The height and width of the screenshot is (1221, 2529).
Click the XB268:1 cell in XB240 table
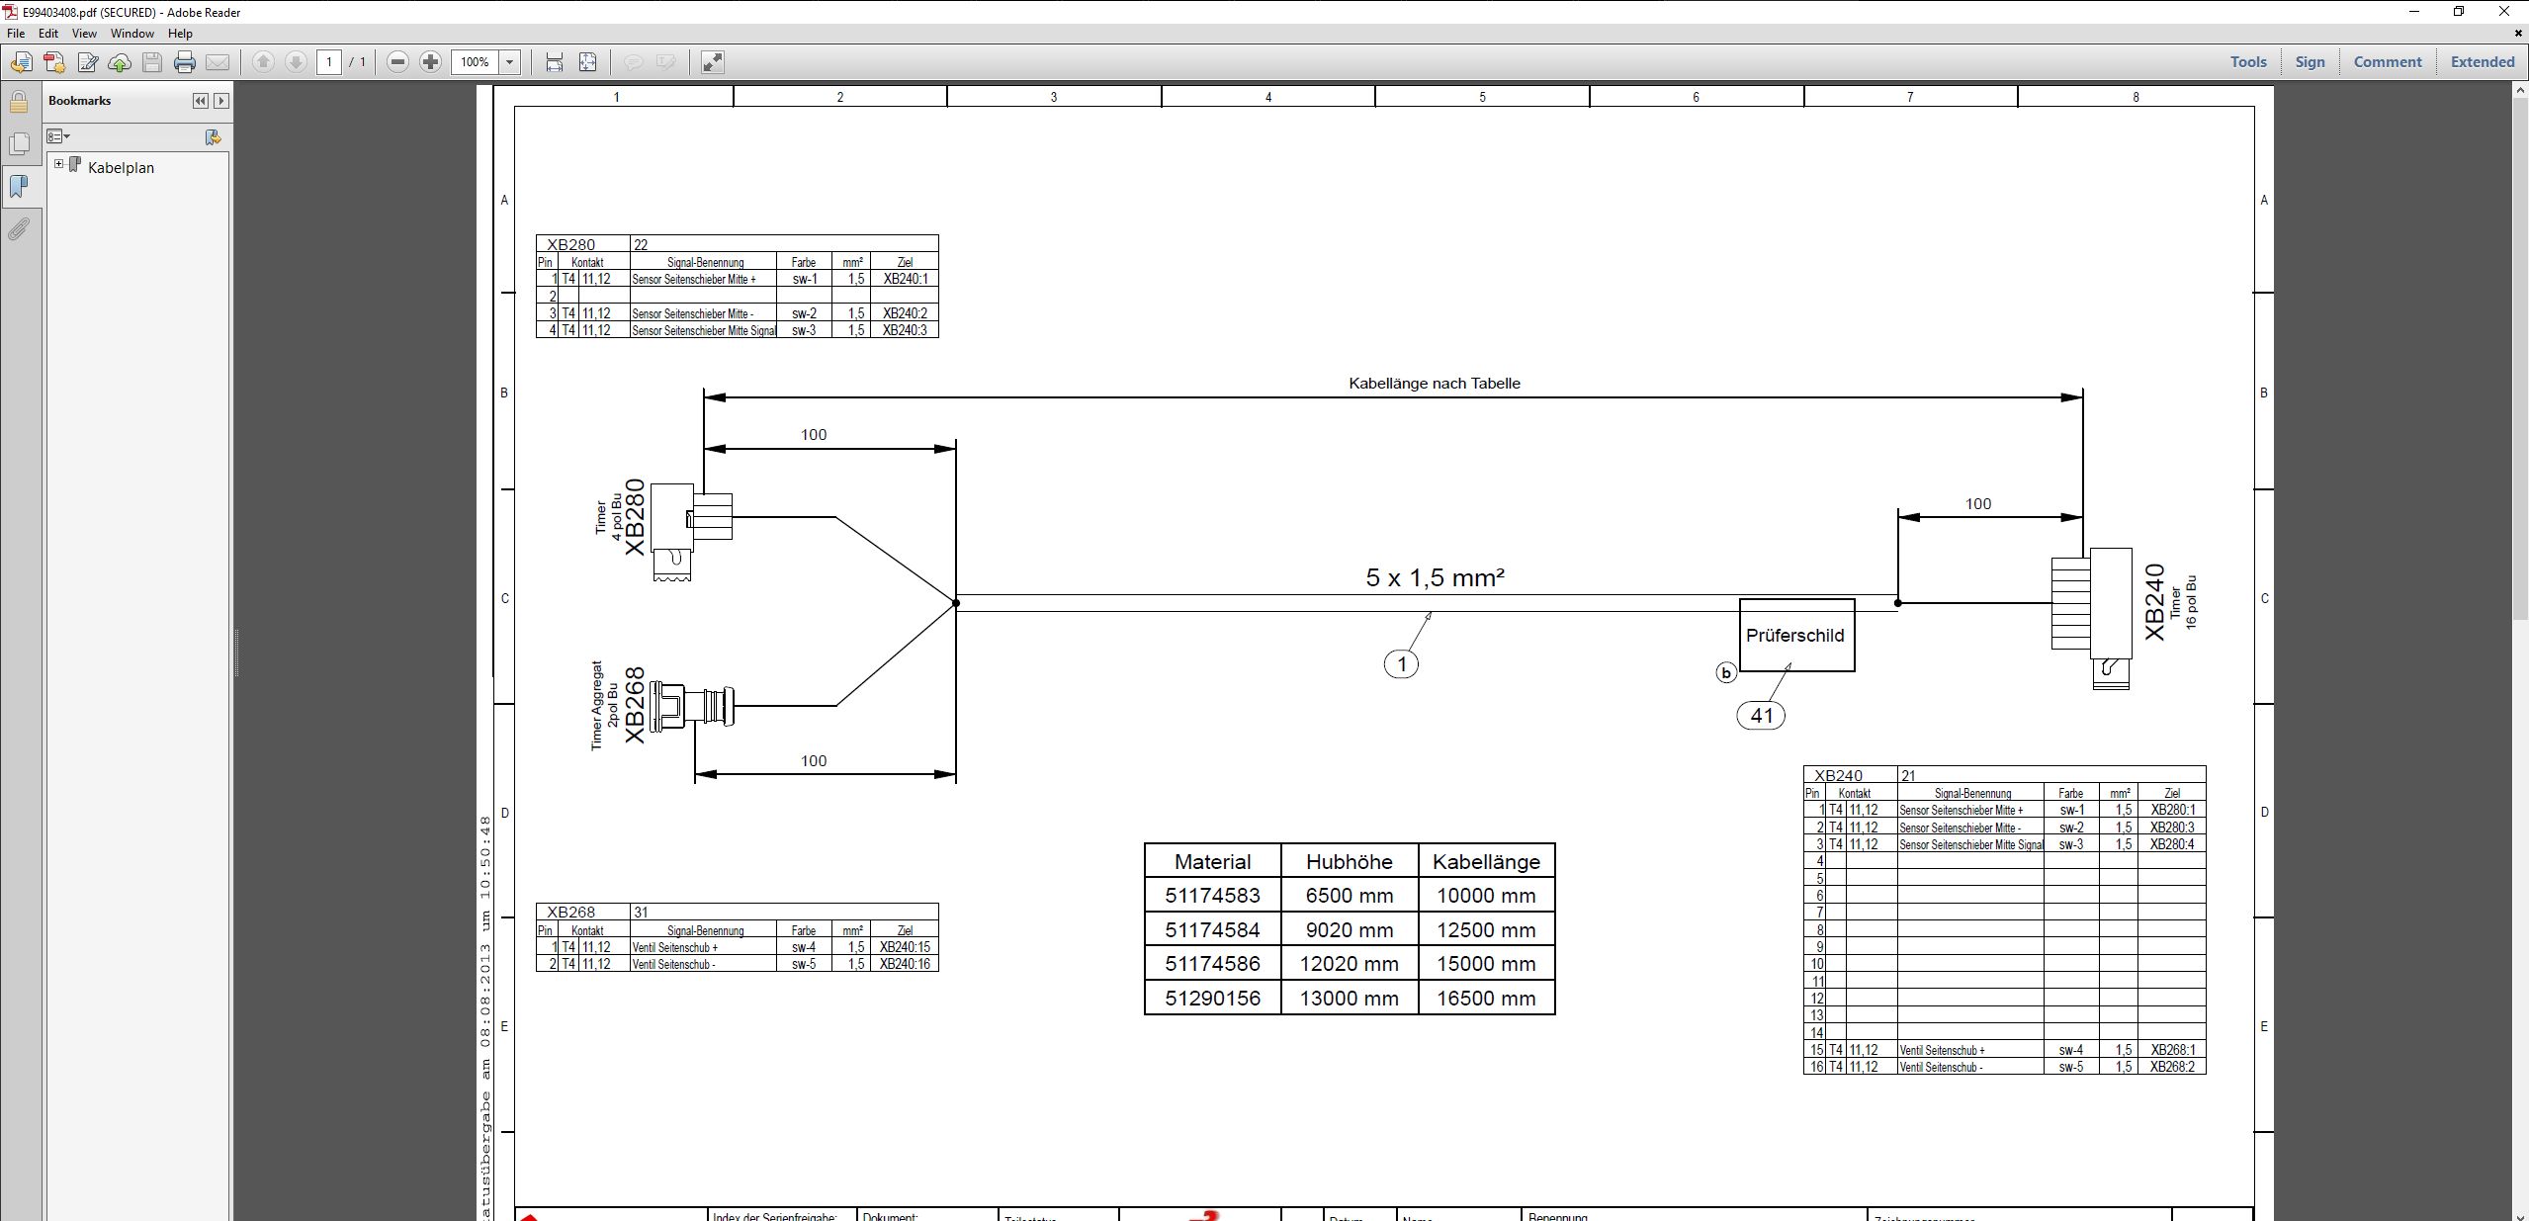tap(2172, 1050)
